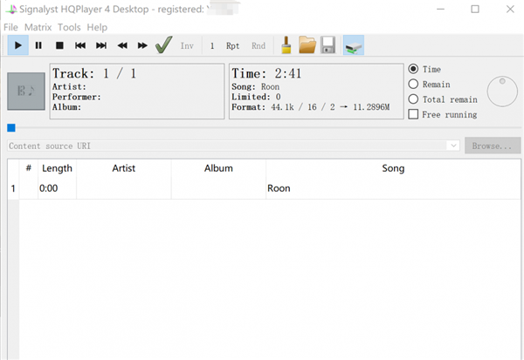Open the File menu

tap(10, 27)
